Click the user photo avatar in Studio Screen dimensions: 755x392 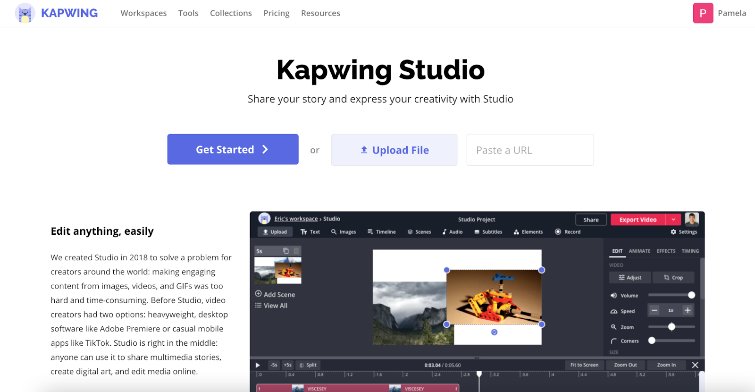pos(692,219)
